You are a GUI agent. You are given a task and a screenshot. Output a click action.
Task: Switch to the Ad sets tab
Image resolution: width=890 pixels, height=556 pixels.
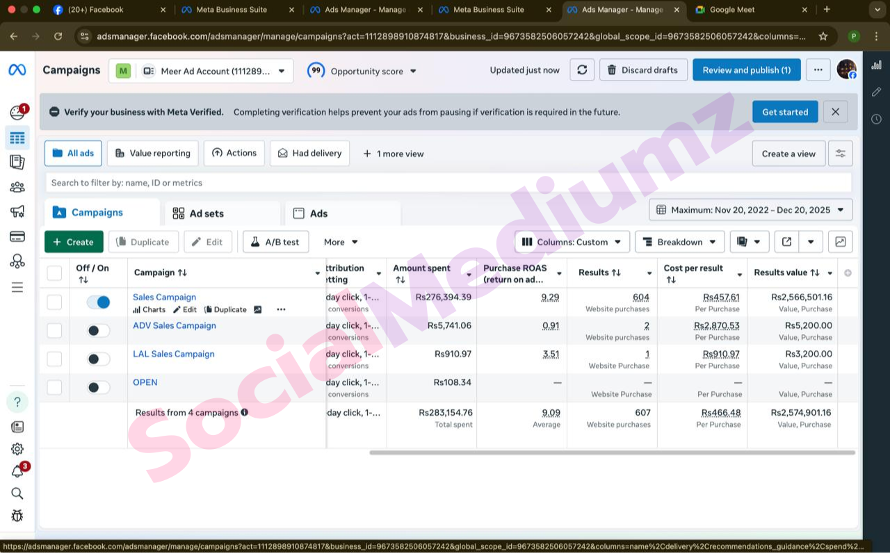207,213
